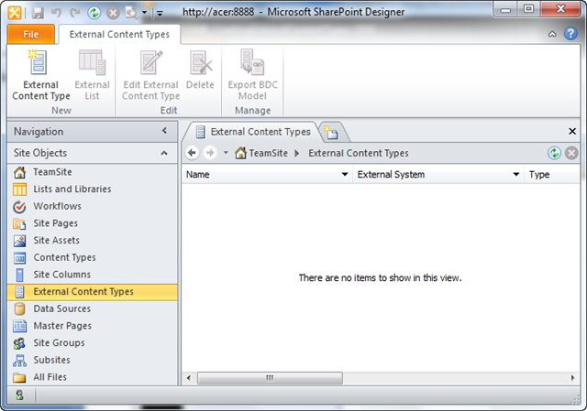587x411 pixels.
Task: Refresh the view with the breadcrumb refresh icon
Action: [554, 153]
